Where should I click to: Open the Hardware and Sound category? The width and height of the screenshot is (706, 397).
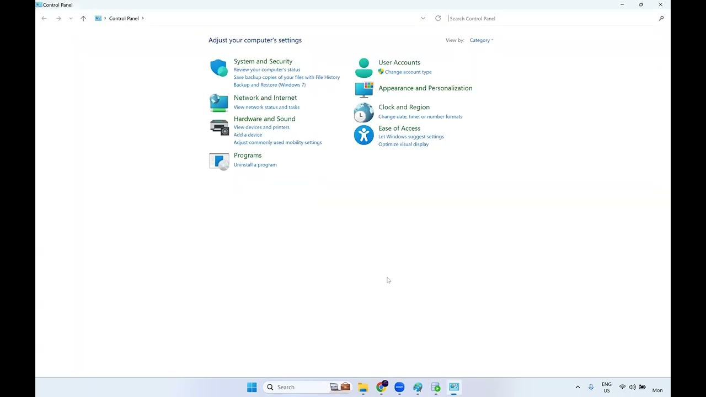[x=265, y=119]
